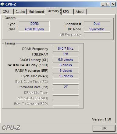
Task: Click the Version 1.50 text
Action: pyautogui.click(x=101, y=119)
